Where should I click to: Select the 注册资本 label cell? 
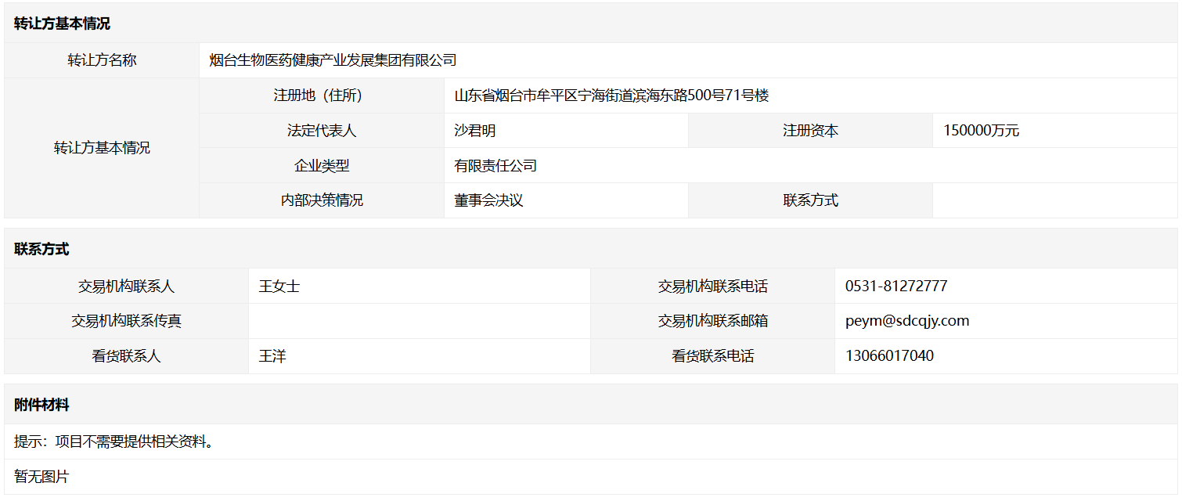pos(810,131)
